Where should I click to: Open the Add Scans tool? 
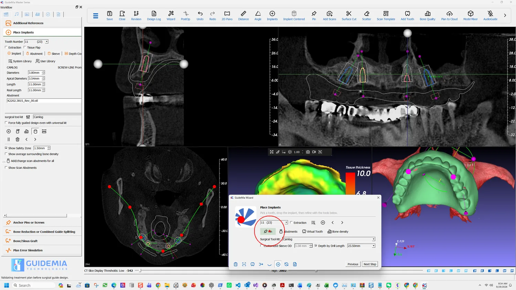pyautogui.click(x=330, y=15)
